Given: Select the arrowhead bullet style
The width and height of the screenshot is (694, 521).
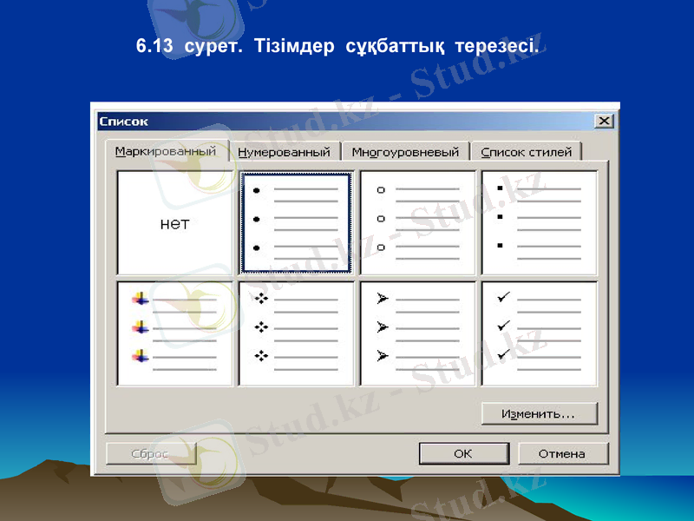Looking at the screenshot, I should [x=416, y=334].
